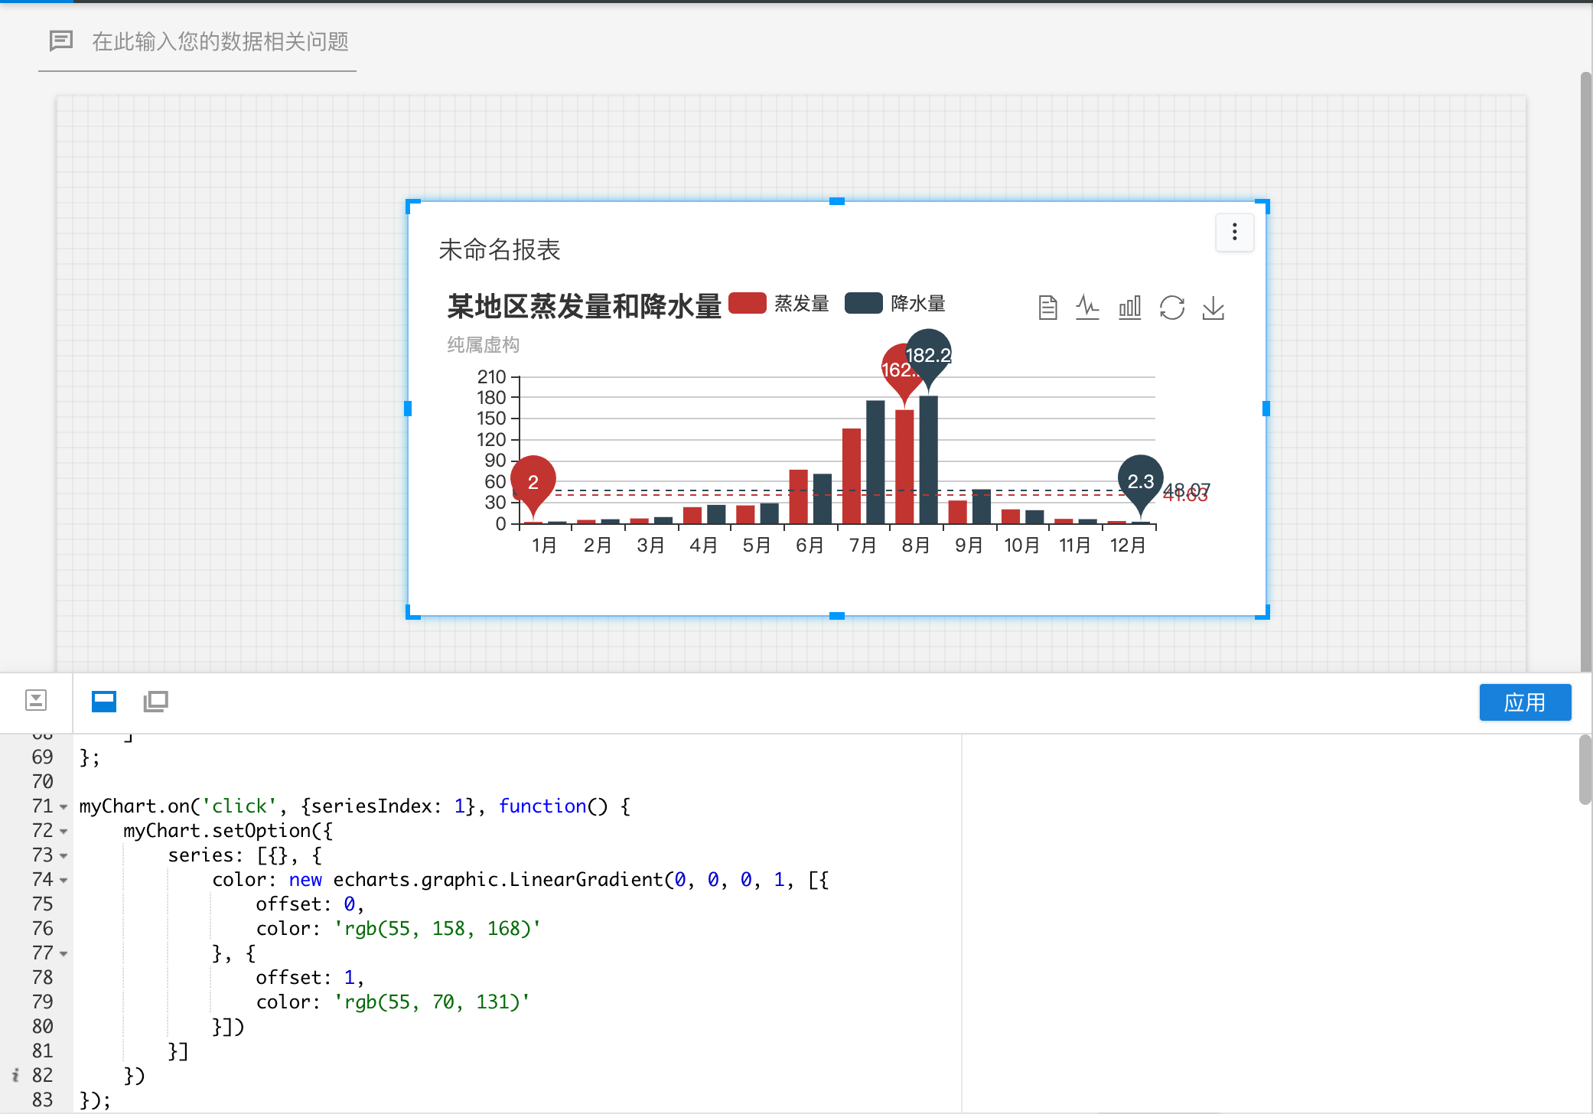Restore the chart with the refresh icon

point(1172,308)
